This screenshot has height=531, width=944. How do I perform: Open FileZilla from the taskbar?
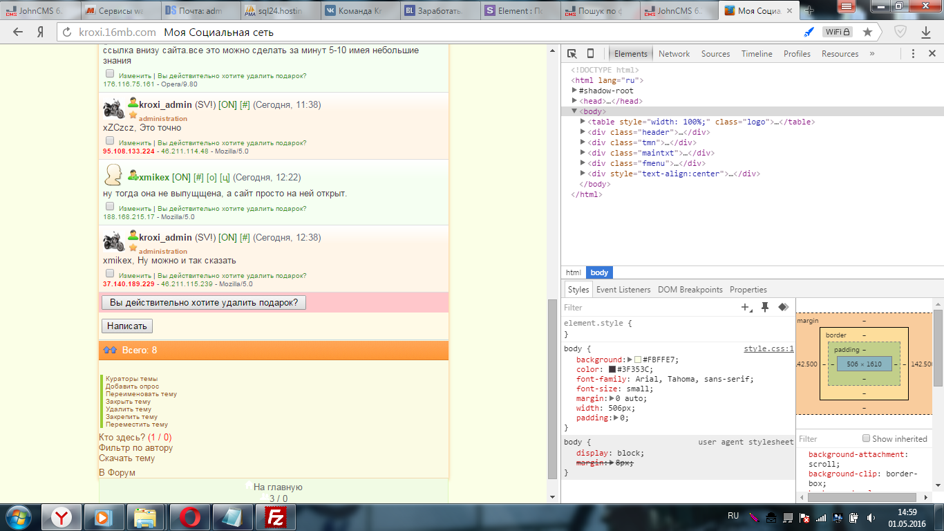tap(276, 517)
